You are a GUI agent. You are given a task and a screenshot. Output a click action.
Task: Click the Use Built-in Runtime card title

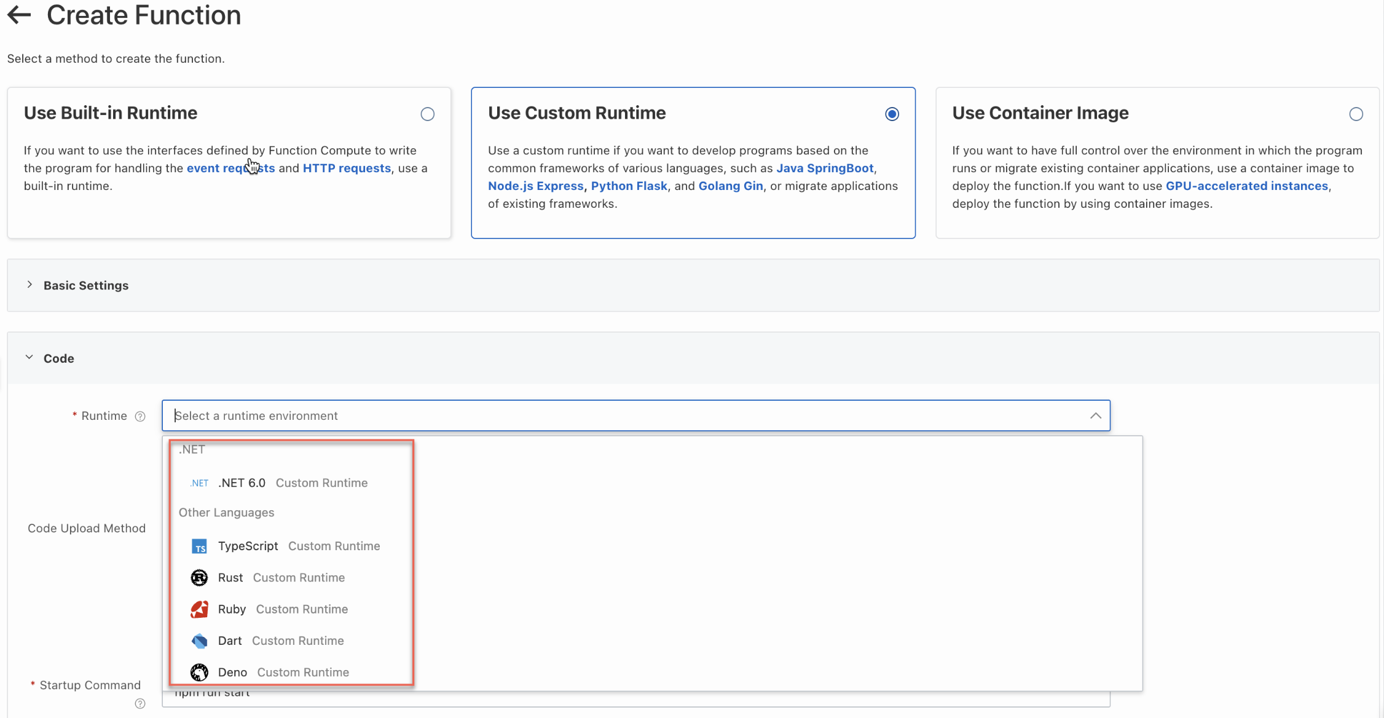(x=111, y=113)
